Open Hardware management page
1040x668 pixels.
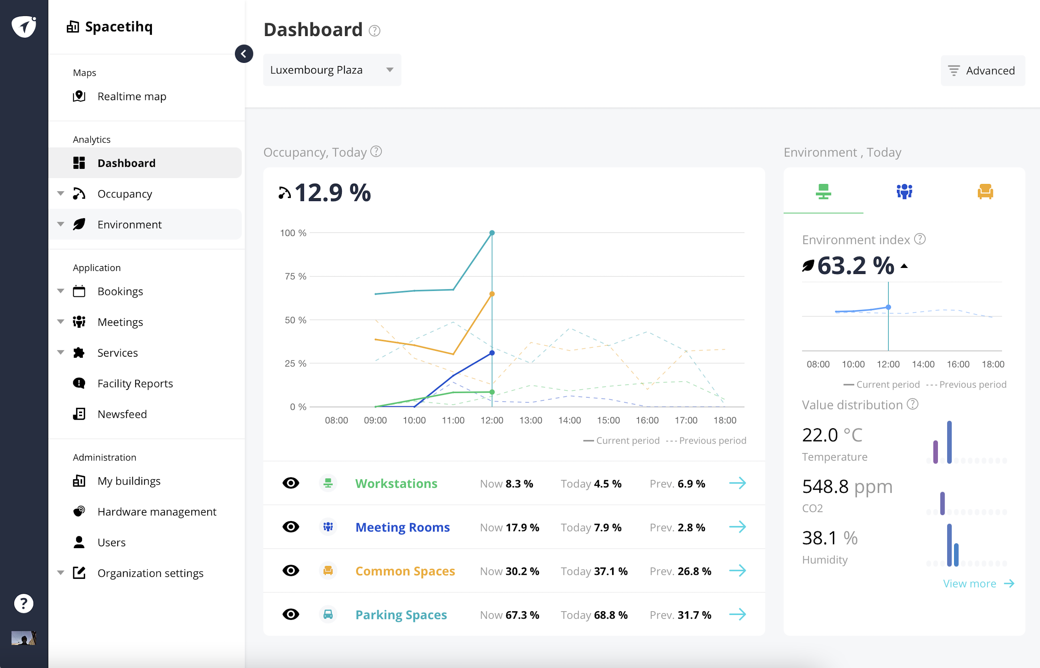[x=157, y=512]
